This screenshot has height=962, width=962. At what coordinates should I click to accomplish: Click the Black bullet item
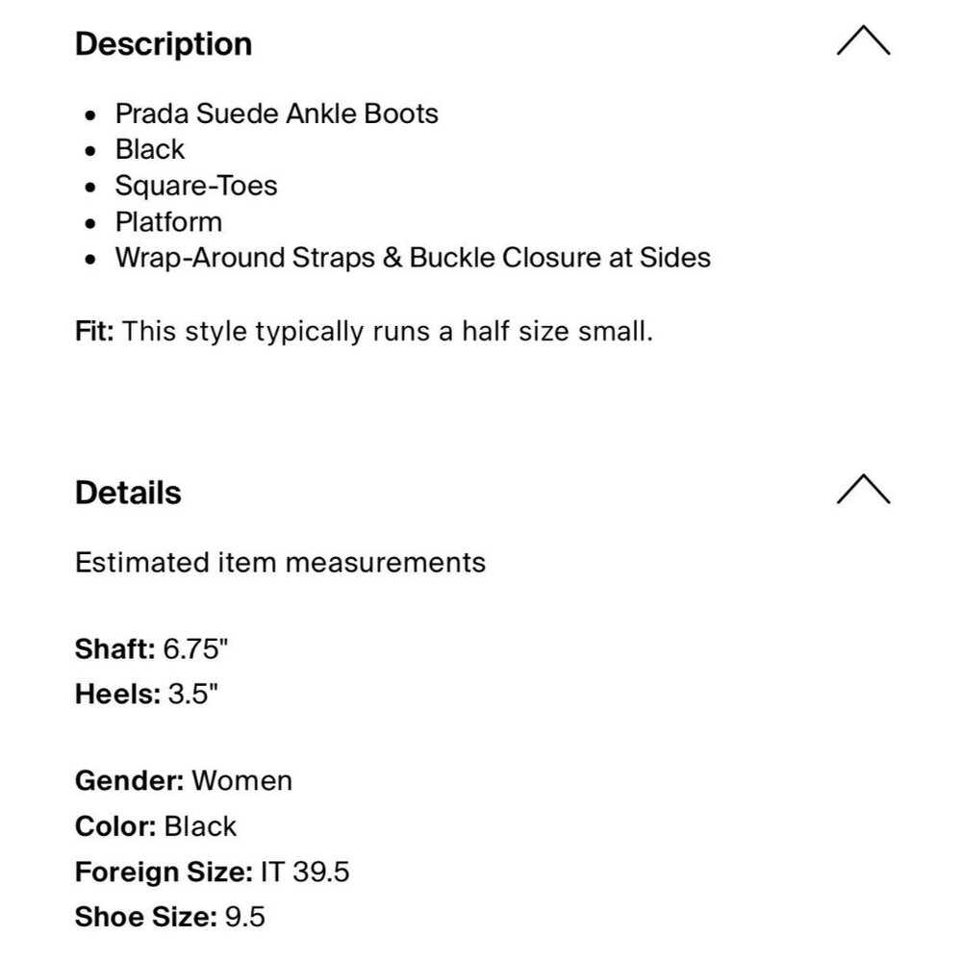150,149
